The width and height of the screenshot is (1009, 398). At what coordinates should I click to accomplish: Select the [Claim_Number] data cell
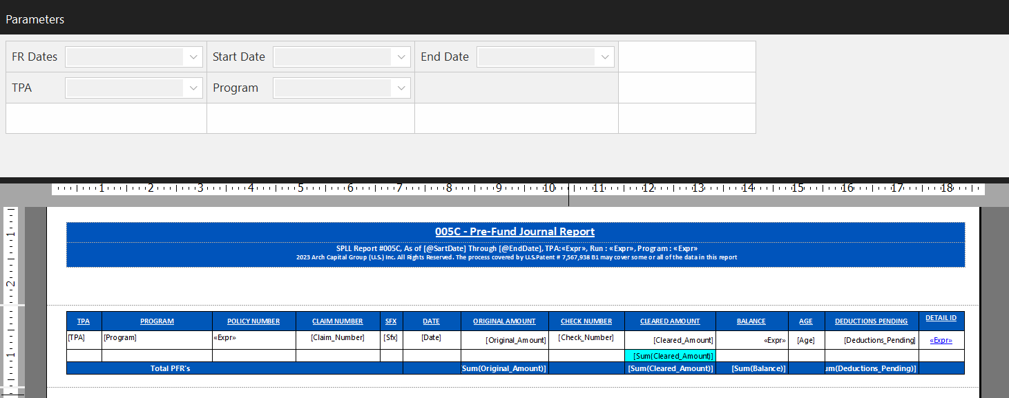[x=338, y=340]
